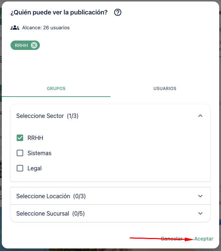The width and height of the screenshot is (221, 251).
Task: Click the help question mark icon
Action: click(x=118, y=12)
